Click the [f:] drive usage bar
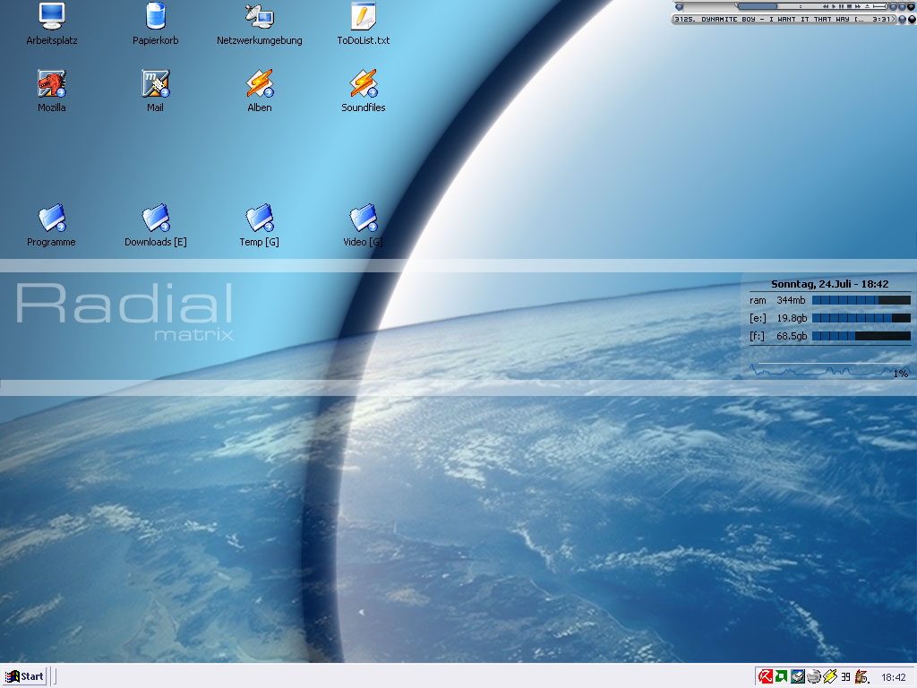The image size is (917, 688). coord(861,336)
